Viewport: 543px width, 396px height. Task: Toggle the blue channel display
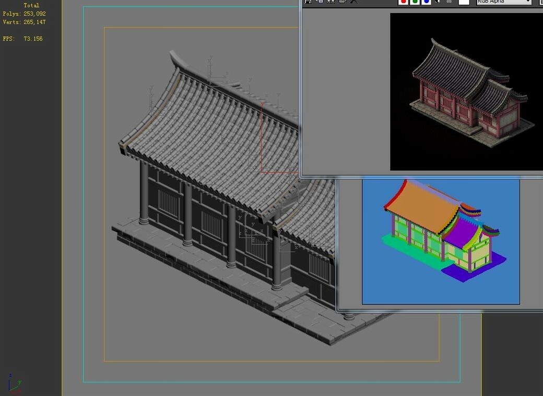click(426, 2)
